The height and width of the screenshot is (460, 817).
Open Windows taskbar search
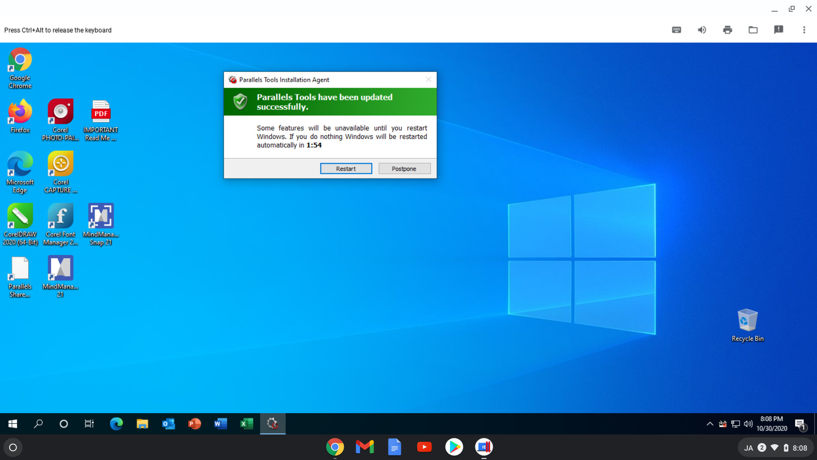[38, 424]
